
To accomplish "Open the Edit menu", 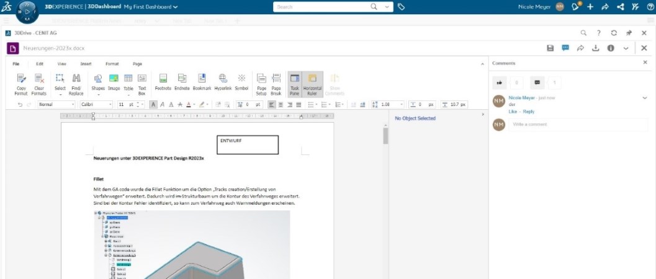I will (40, 64).
